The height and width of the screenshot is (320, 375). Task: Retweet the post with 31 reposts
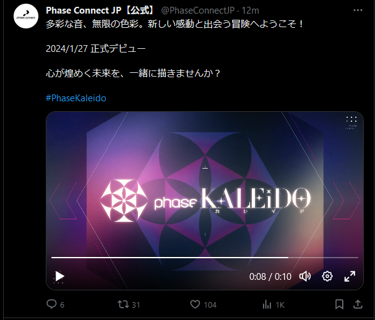click(123, 304)
